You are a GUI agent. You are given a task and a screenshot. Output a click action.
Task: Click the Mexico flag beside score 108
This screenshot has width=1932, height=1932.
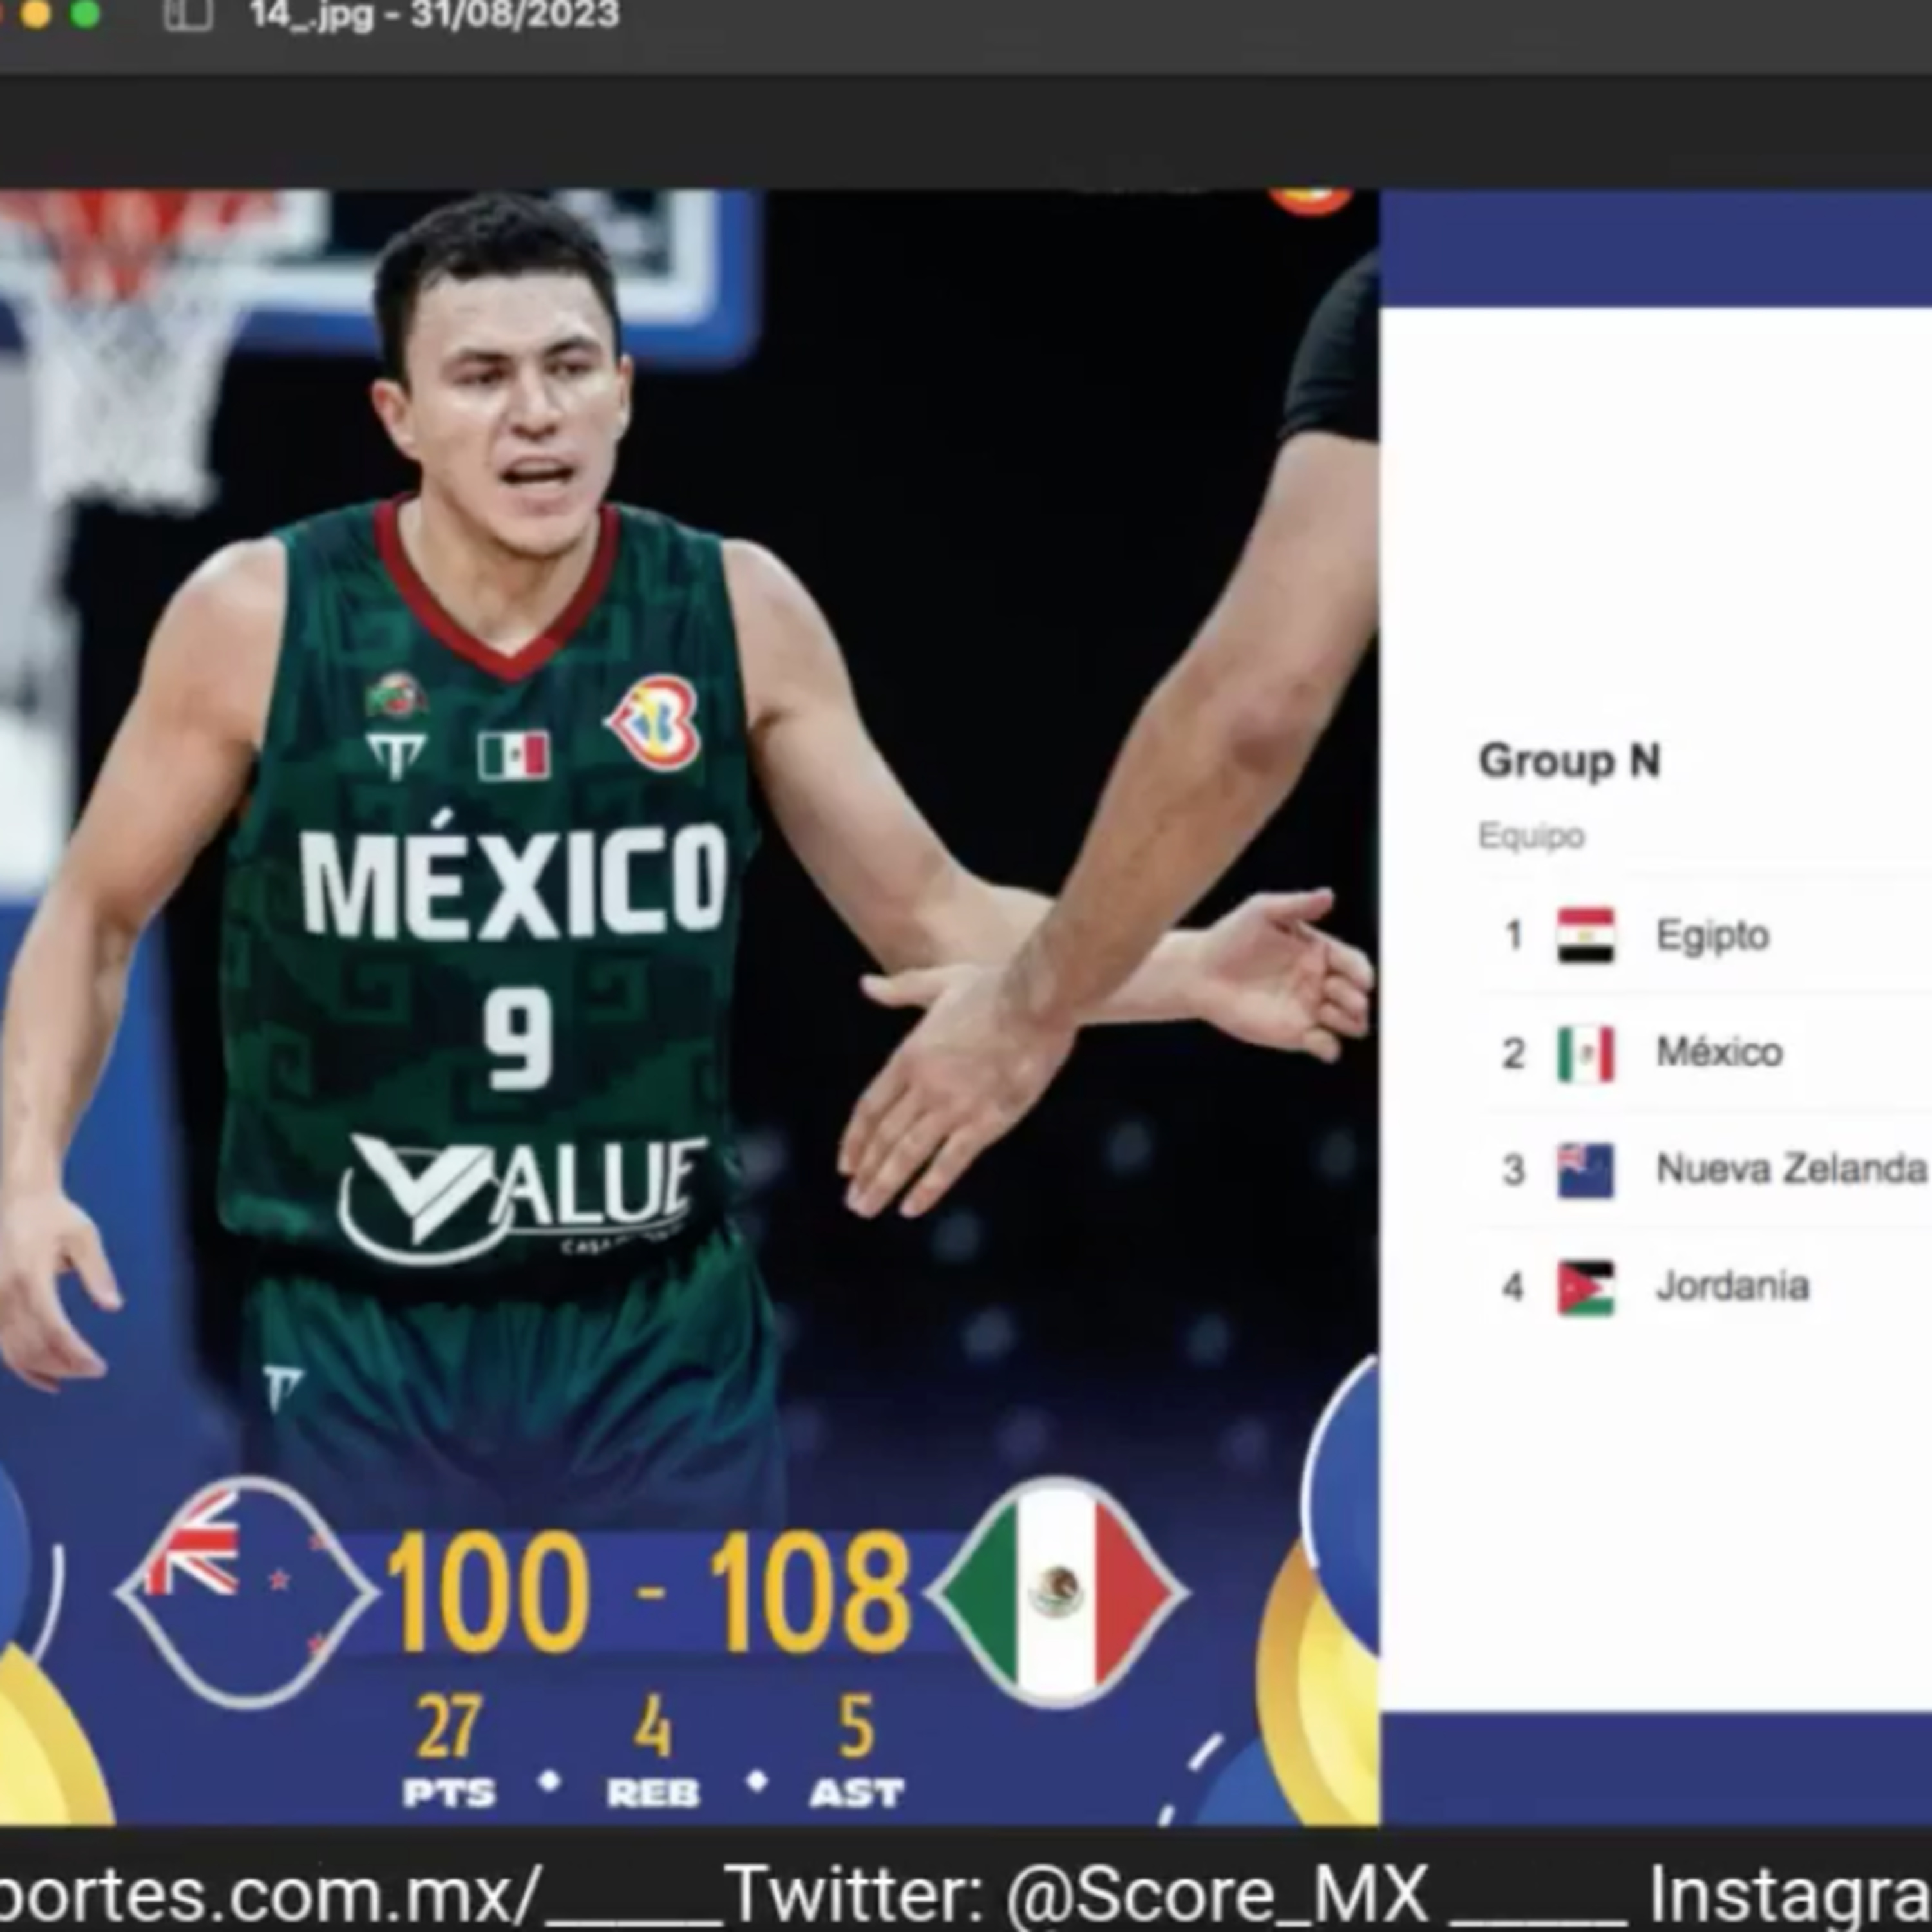click(x=1057, y=1592)
